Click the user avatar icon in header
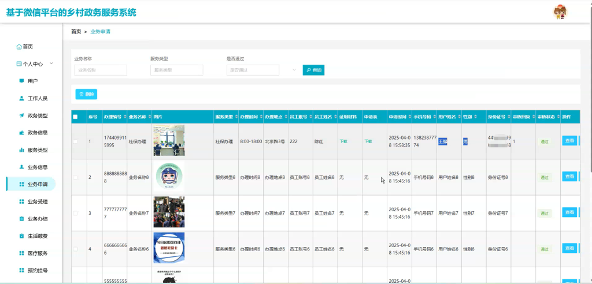592x284 pixels. point(561,13)
